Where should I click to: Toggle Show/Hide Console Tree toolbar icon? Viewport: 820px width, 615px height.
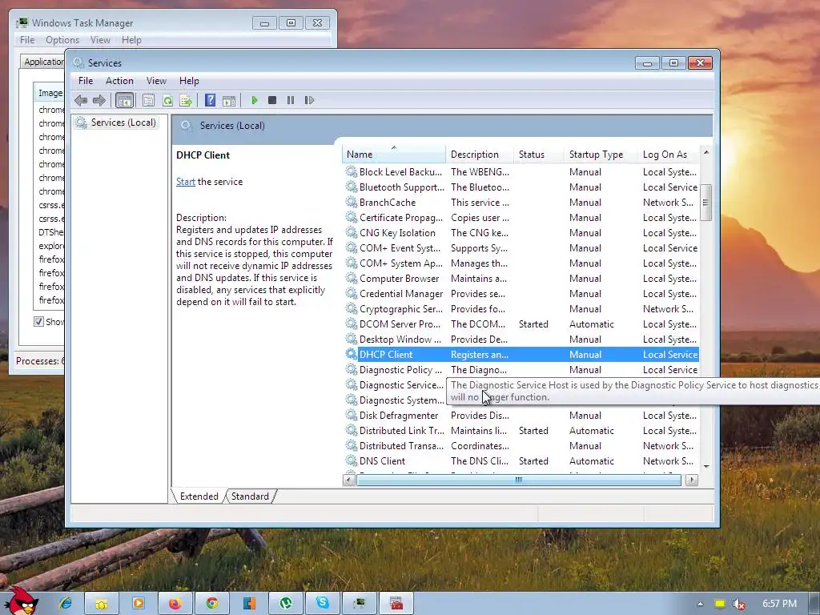point(124,100)
